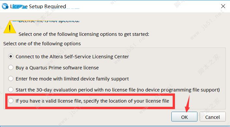Click the License Setup Required title text
This screenshot has width=230, height=127.
38,7
